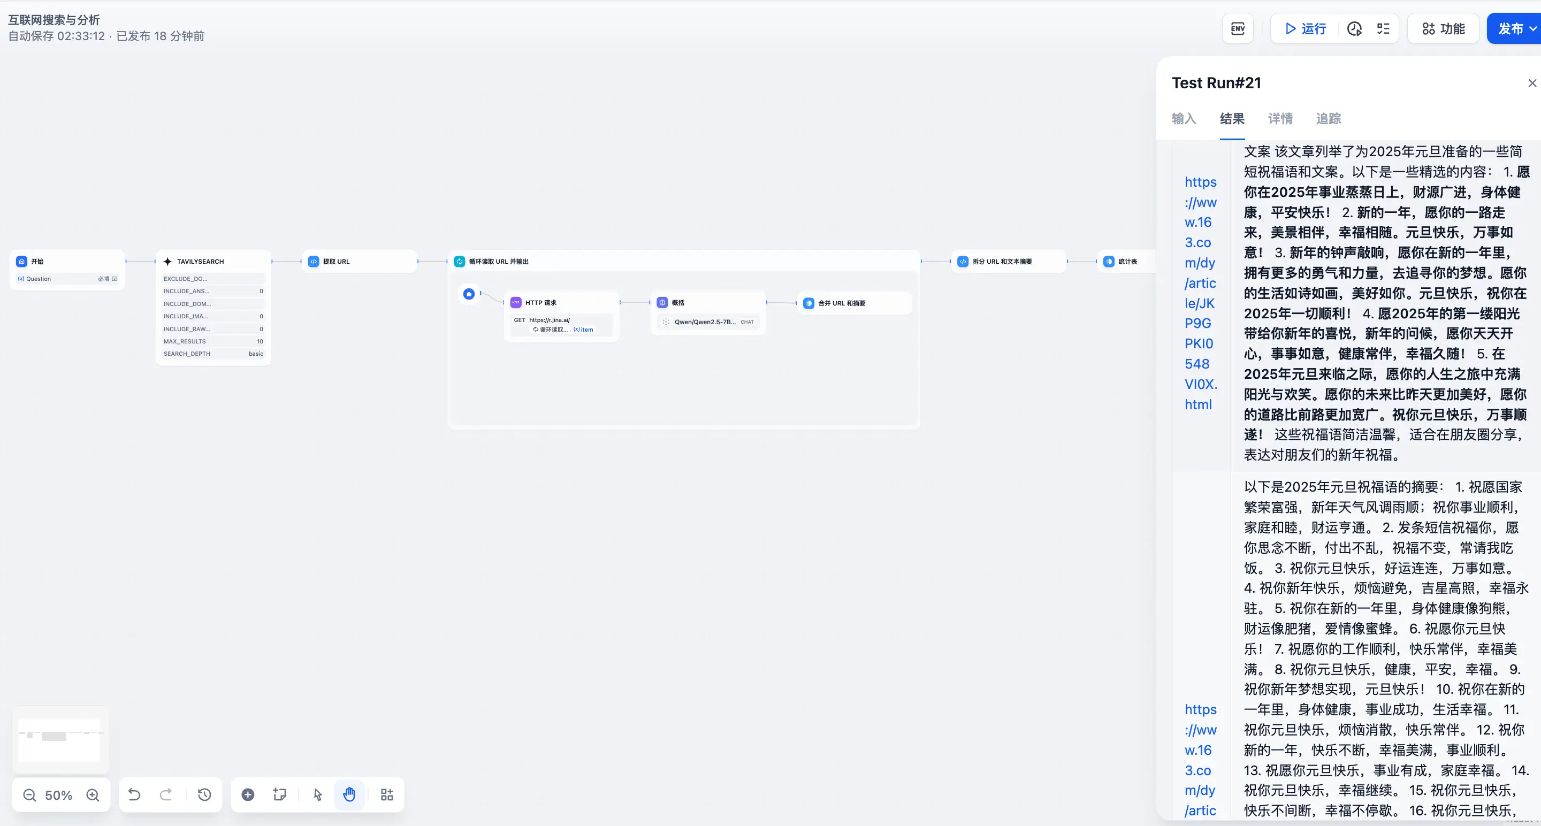The height and width of the screenshot is (826, 1541).
Task: Click the organize nodes grid icon
Action: point(387,794)
